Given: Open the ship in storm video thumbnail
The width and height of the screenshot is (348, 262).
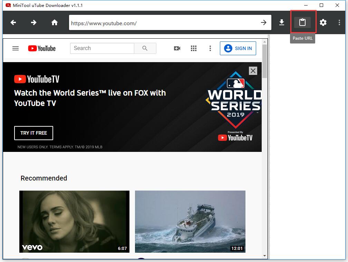Looking at the screenshot, I should (190, 221).
